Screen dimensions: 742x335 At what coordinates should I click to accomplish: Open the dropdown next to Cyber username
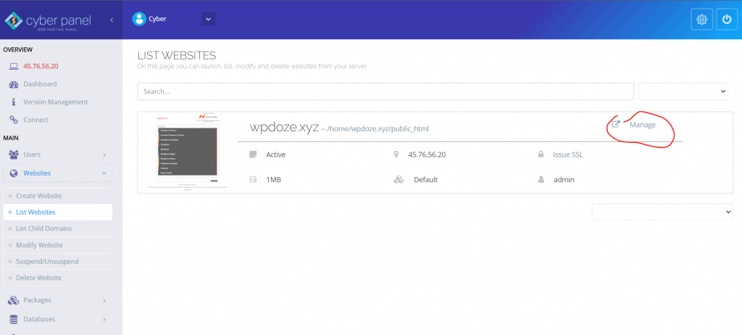tap(208, 19)
